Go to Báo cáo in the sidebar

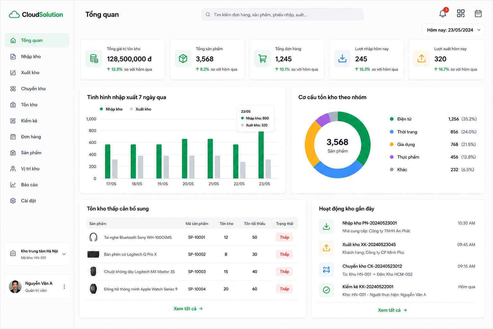[x=37, y=185]
